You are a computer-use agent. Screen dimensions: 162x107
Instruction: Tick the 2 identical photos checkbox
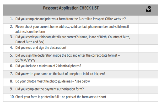click(x=148, y=66)
